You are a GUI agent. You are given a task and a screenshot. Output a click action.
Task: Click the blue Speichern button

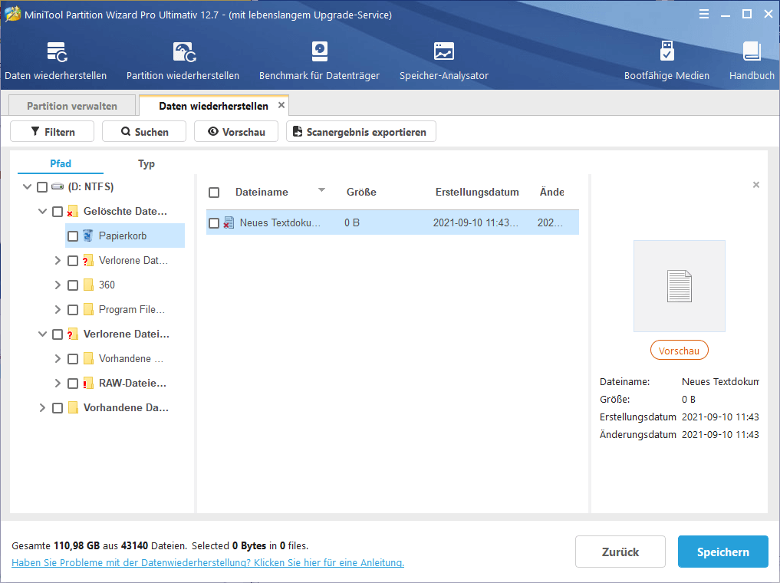(x=722, y=552)
